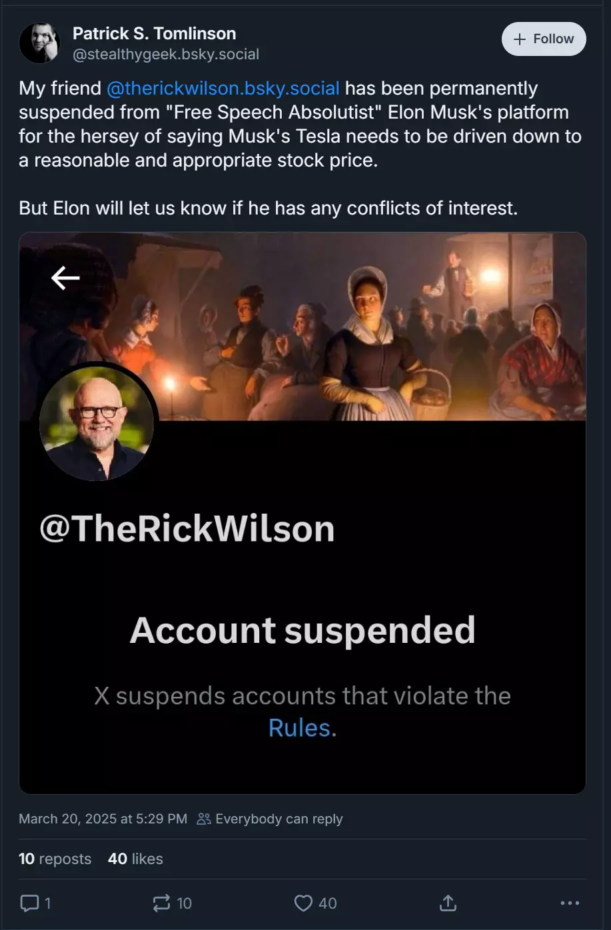Click the plus icon in Follow button
Viewport: 611px width, 930px height.
(x=520, y=39)
